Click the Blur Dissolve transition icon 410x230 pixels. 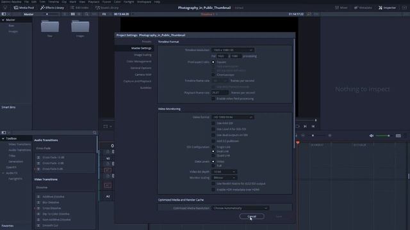pyautogui.click(x=38, y=203)
